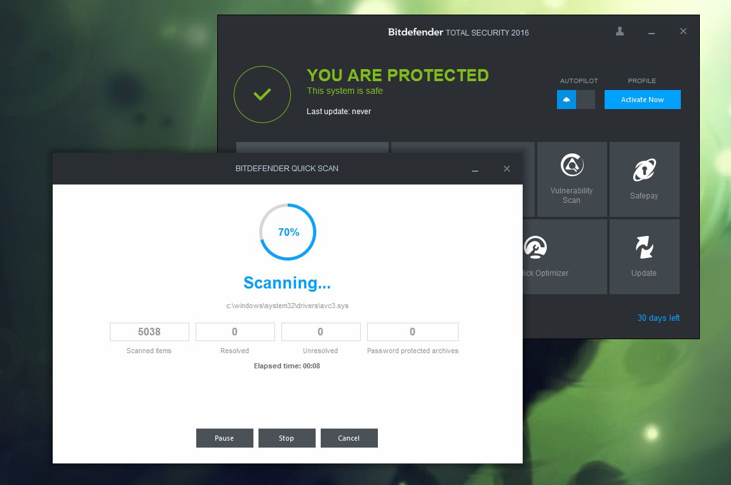
Task: Click the scanned file path avc3.sys text
Action: pos(287,306)
